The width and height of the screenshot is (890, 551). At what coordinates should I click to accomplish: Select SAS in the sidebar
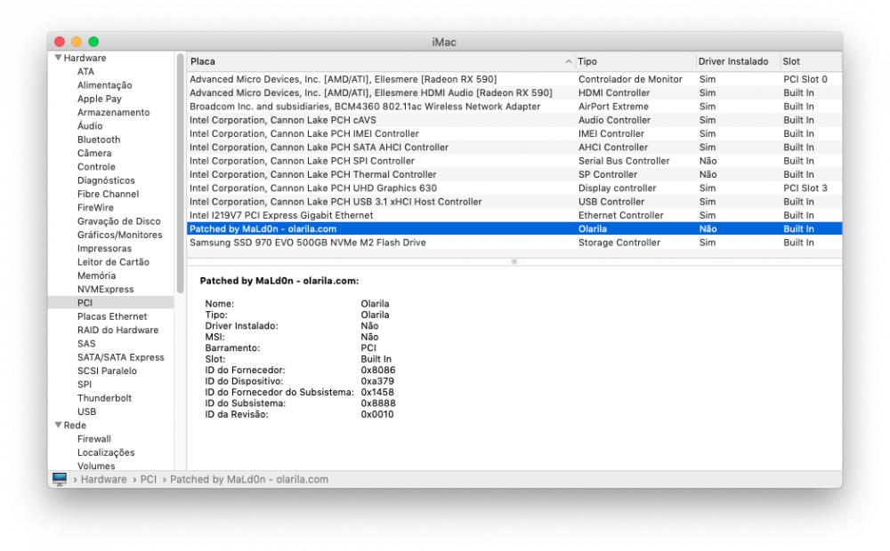86,344
